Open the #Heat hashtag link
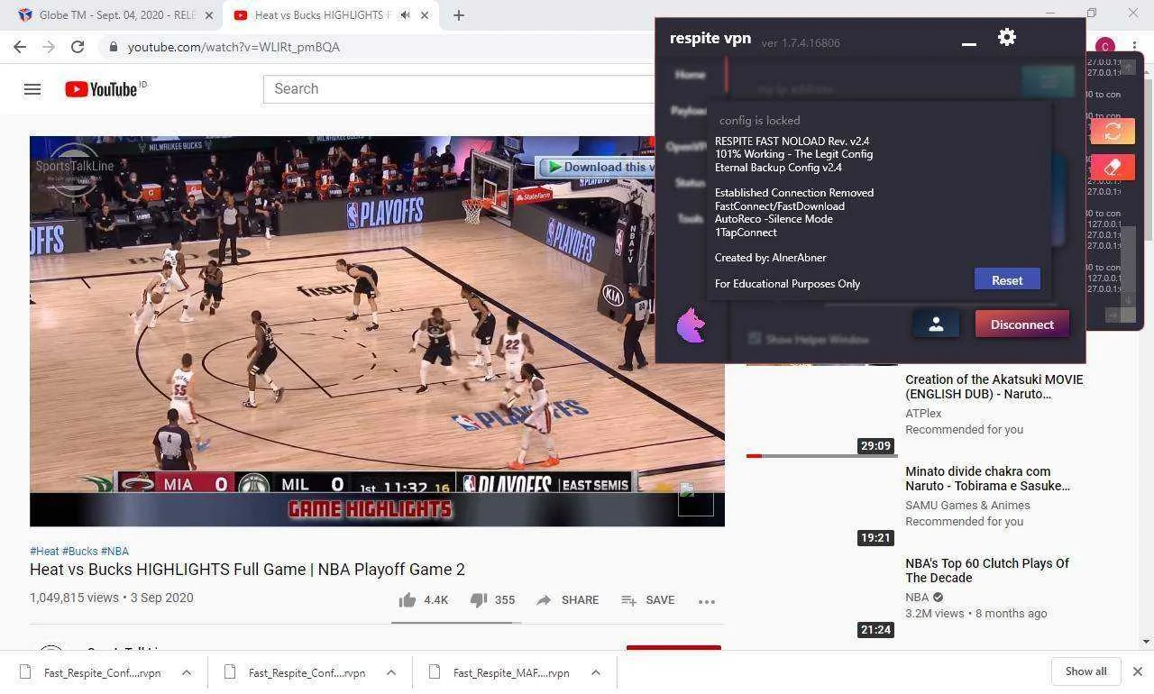The width and height of the screenshot is (1154, 694). point(44,551)
